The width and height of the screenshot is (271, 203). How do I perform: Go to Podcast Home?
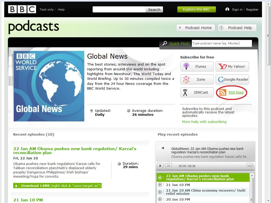point(196,27)
